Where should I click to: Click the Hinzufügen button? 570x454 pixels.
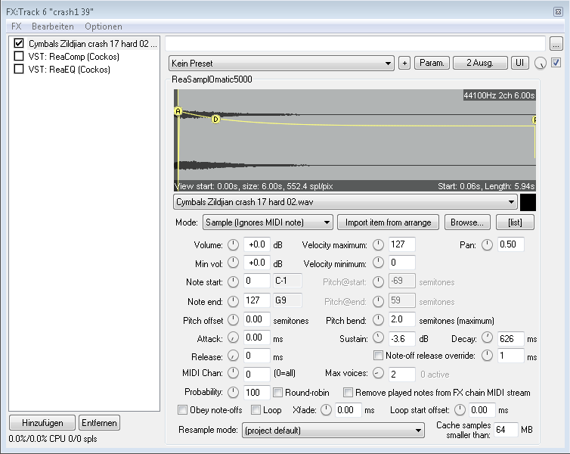(42, 423)
